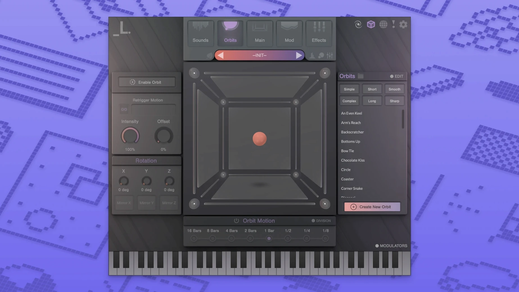Filter orbits by Simple tag
This screenshot has height=292, width=519.
pos(349,89)
